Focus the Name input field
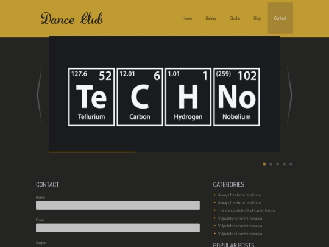This screenshot has width=329, height=247. (x=118, y=205)
